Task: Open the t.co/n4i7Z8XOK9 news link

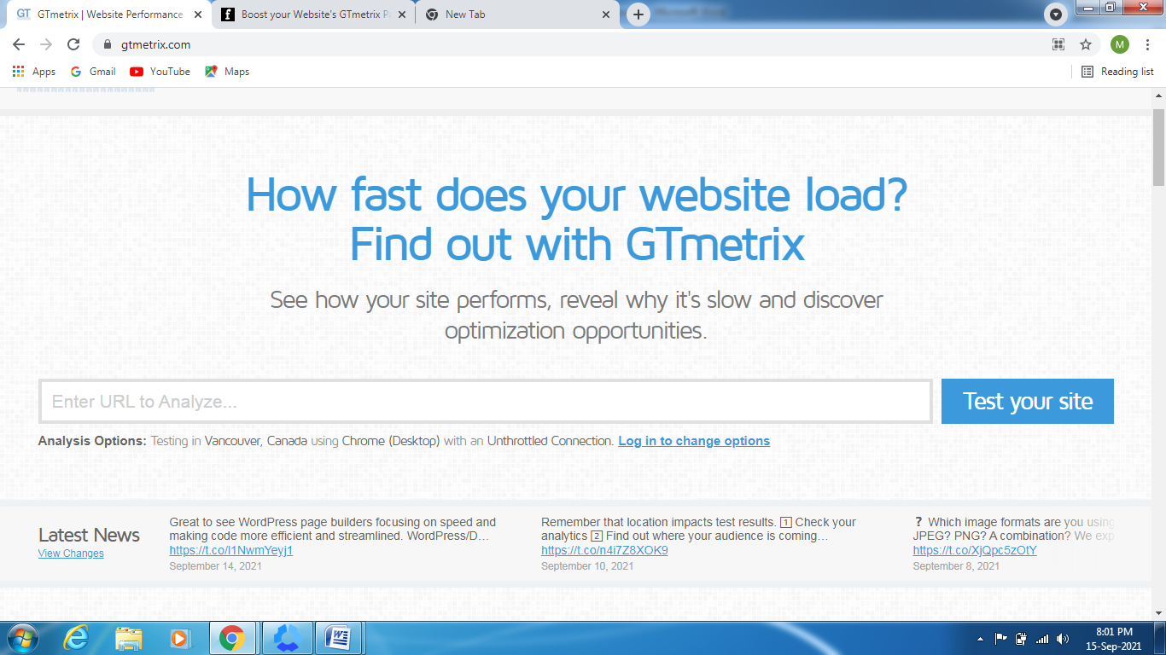Action: point(604,550)
